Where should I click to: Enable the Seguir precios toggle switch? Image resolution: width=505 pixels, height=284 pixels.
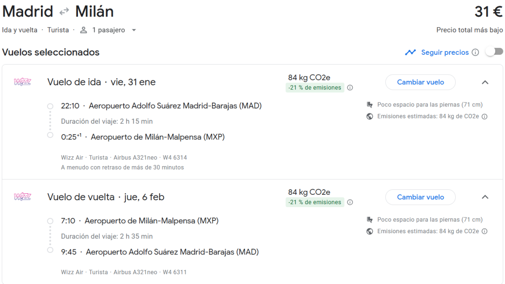(495, 51)
